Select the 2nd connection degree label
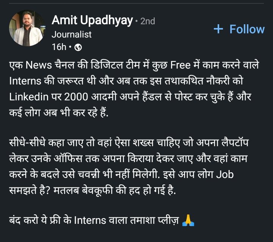 [x=147, y=21]
